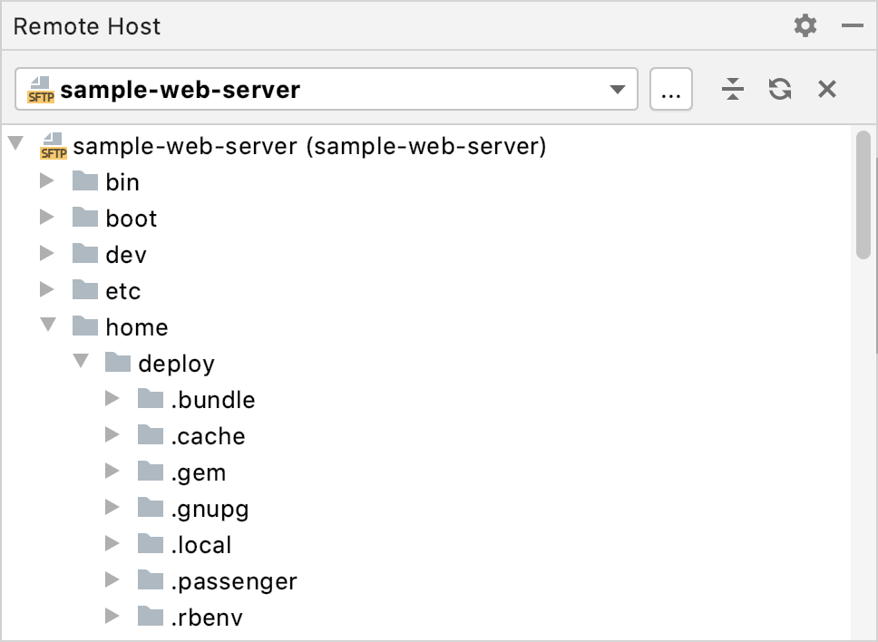The image size is (878, 642).
Task: Refresh the remote host file tree
Action: (x=779, y=89)
